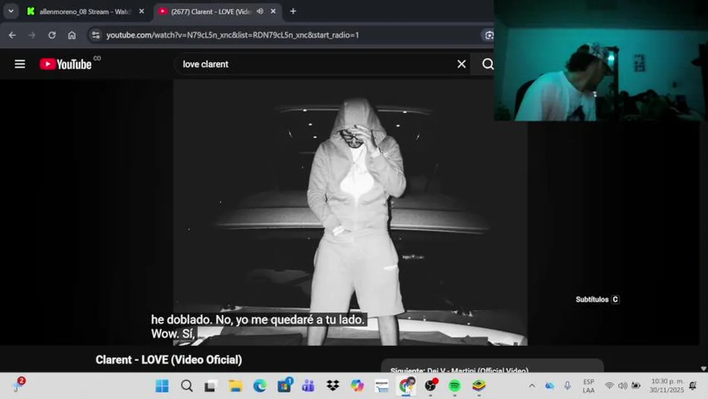This screenshot has width=708, height=399.
Task: Open Microsoft Teams from taskbar
Action: [308, 386]
